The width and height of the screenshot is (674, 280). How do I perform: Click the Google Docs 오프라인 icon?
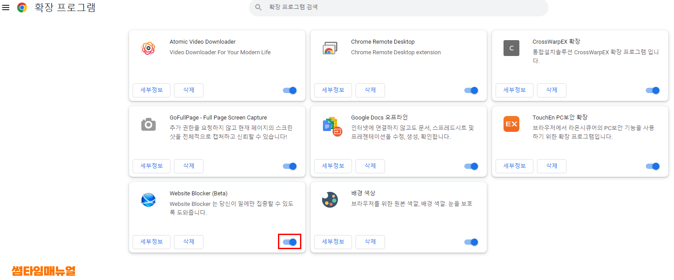[332, 126]
